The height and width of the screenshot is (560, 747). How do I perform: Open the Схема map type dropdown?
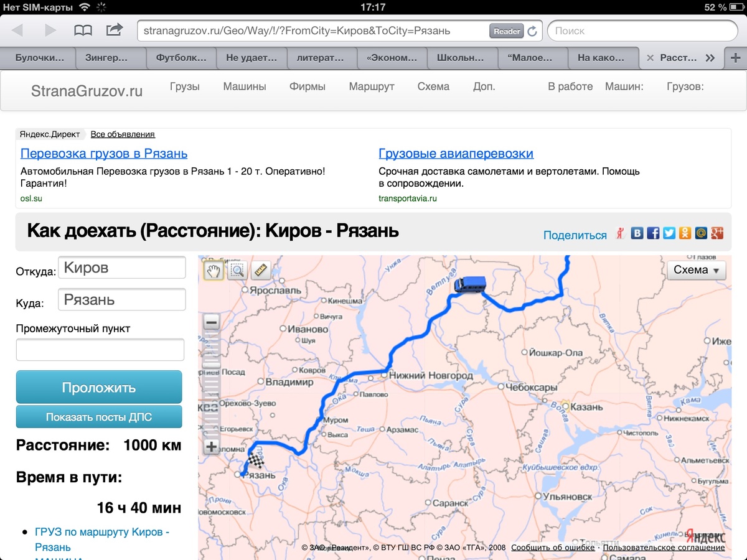697,270
